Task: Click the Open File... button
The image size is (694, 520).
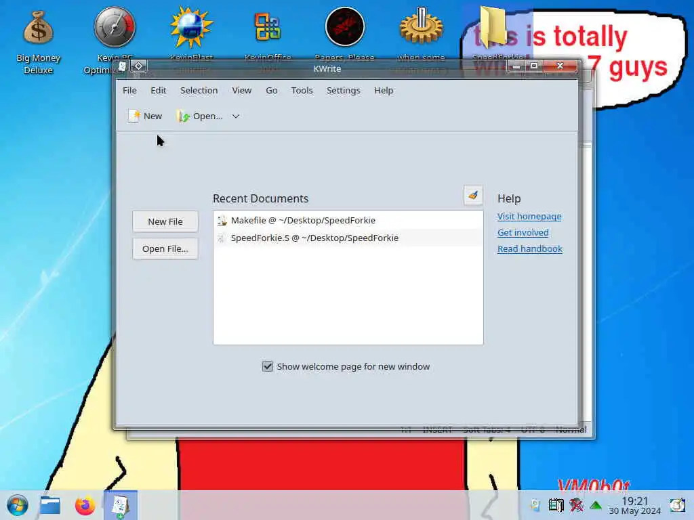Action: [x=165, y=249]
